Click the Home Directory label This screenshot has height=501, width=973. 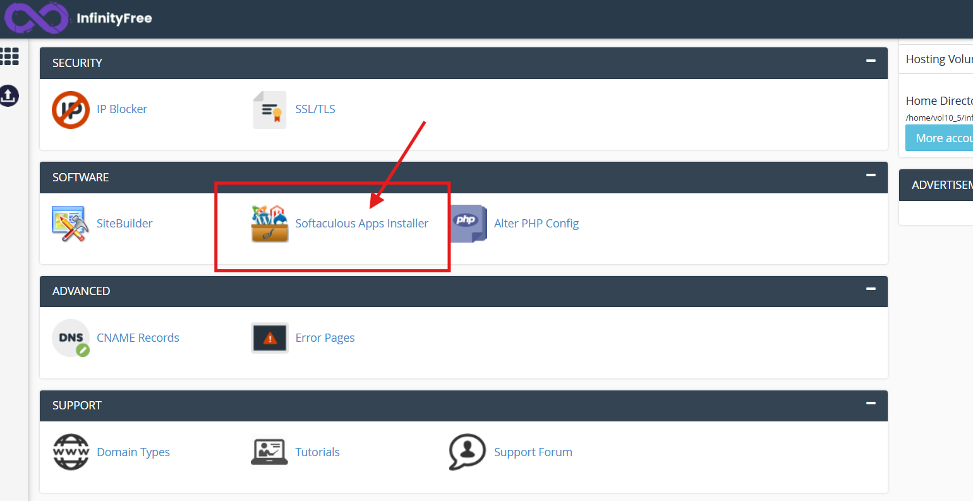tap(940, 101)
